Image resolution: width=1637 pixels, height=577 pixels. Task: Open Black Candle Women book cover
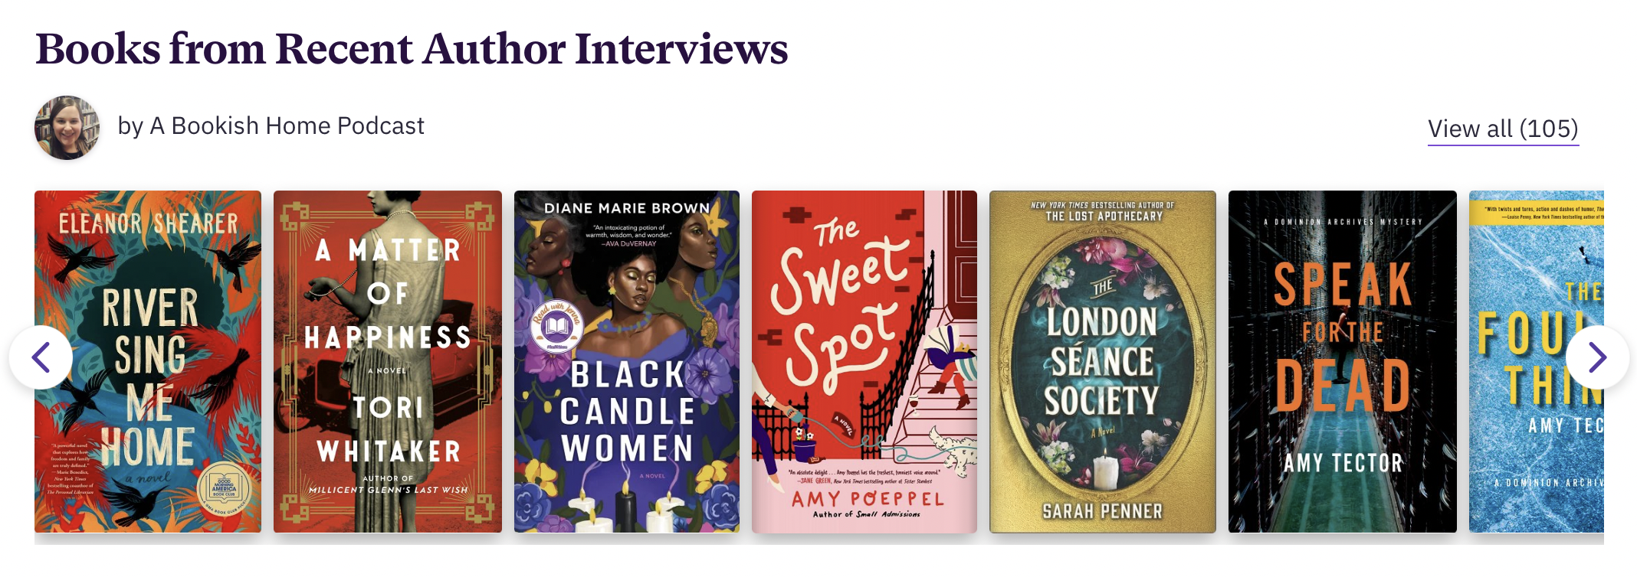[627, 361]
